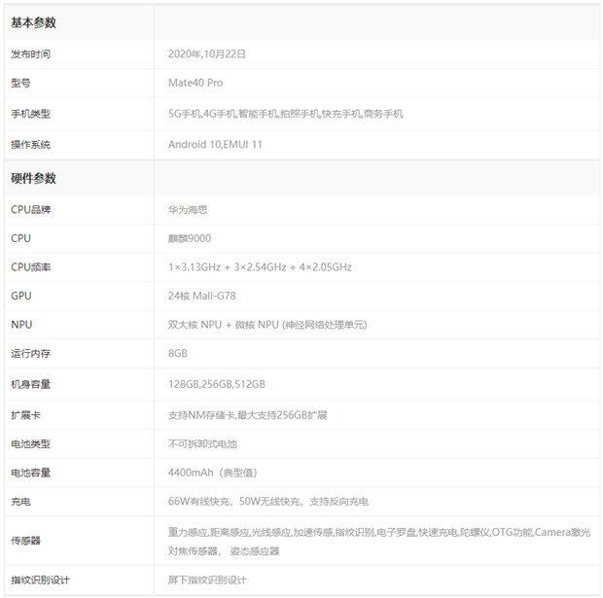Click the 电池类型 label

tap(31, 444)
